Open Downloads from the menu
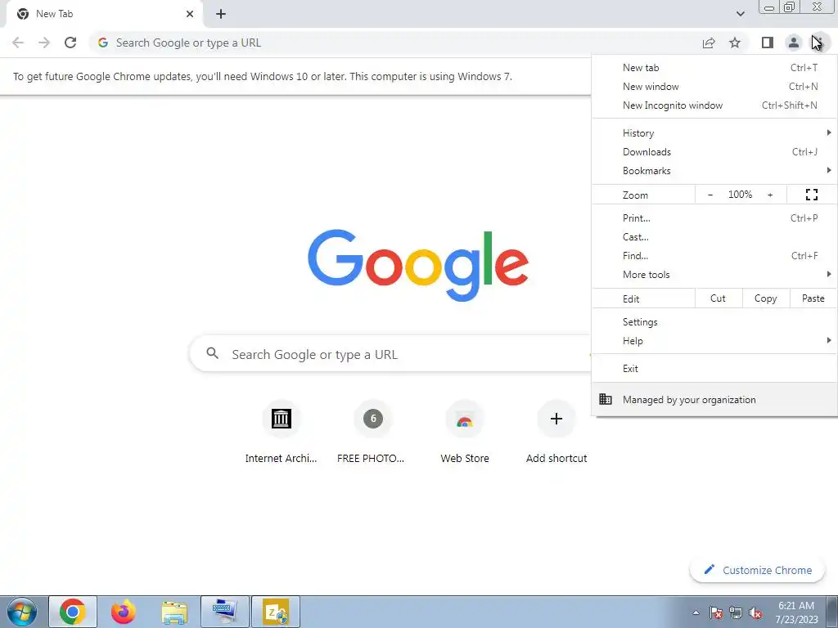838x628 pixels. tap(714, 151)
